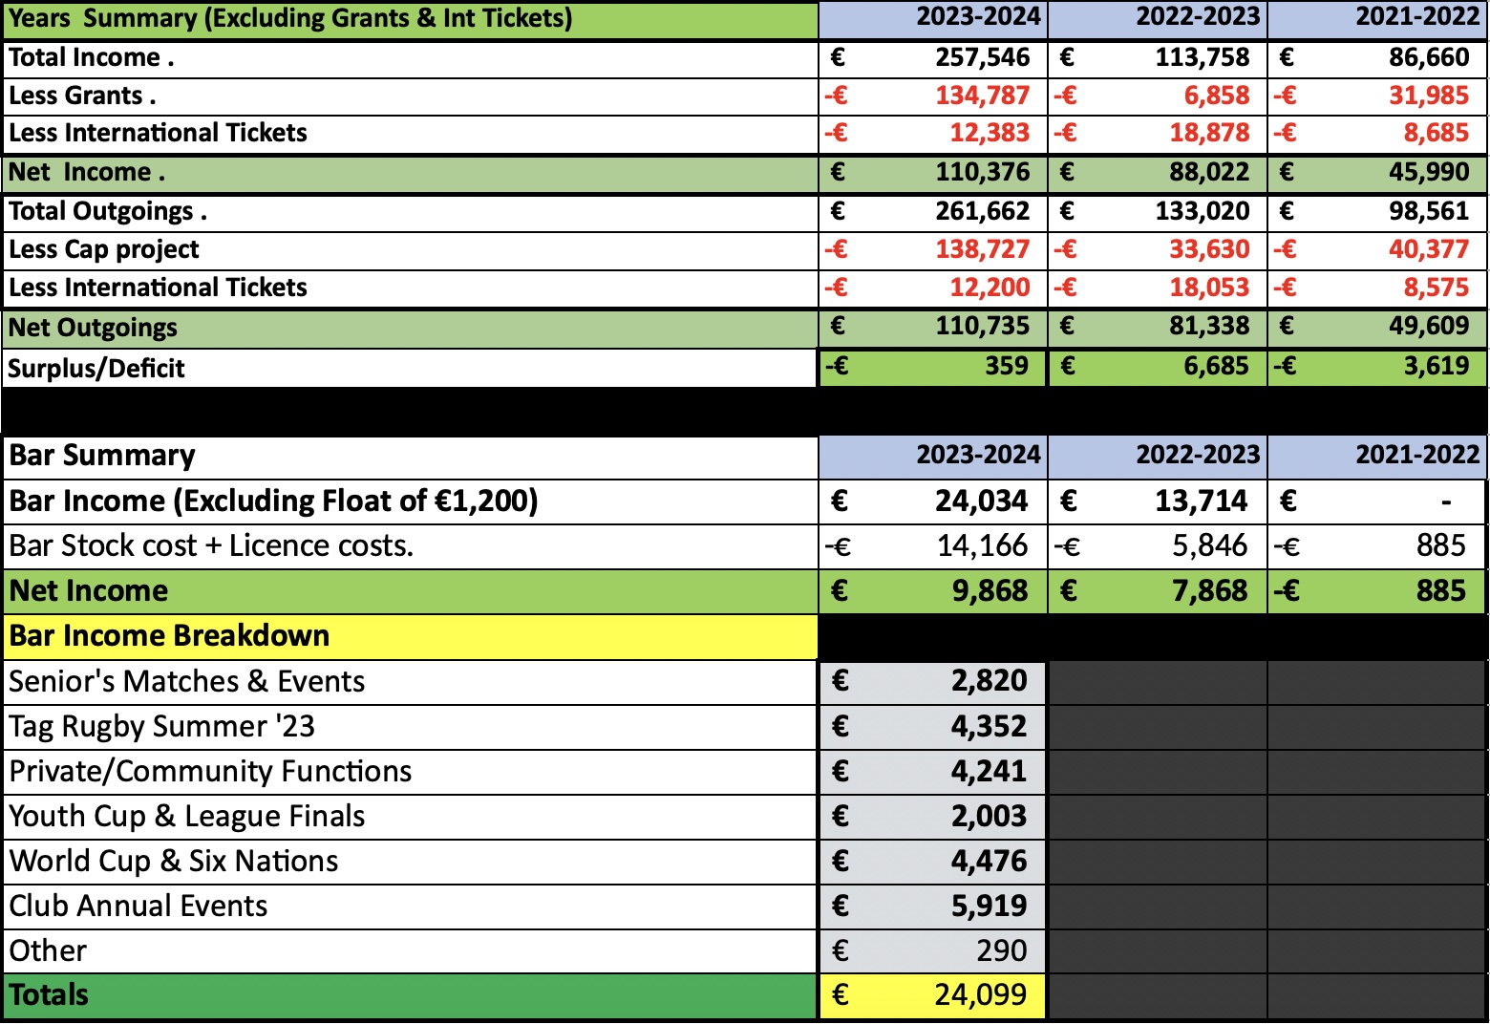Image resolution: width=1490 pixels, height=1024 pixels.
Task: Select the Total Income value 257,546
Action: (x=983, y=57)
